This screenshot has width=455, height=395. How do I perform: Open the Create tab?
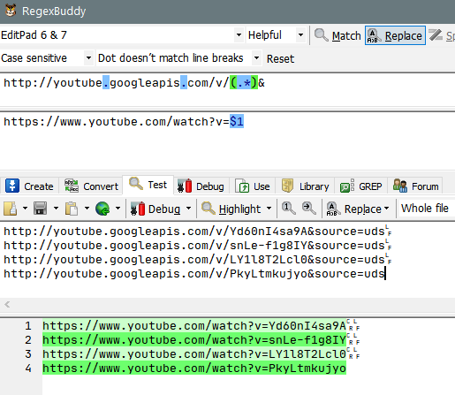click(x=29, y=186)
